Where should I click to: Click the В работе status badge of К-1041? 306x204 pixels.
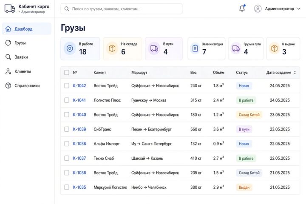246,100
